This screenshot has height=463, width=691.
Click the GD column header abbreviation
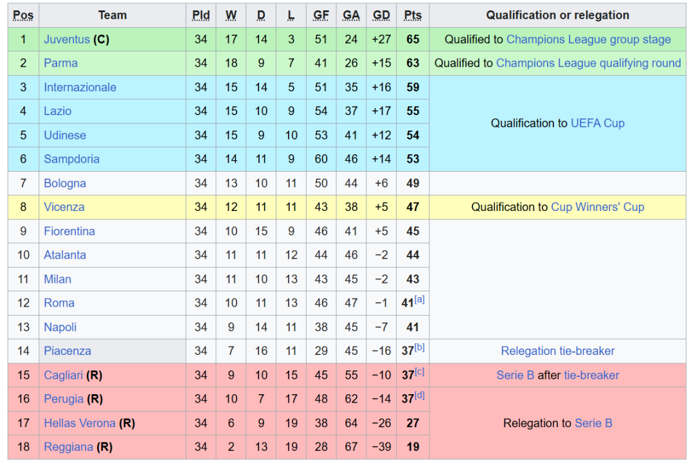[x=381, y=15]
